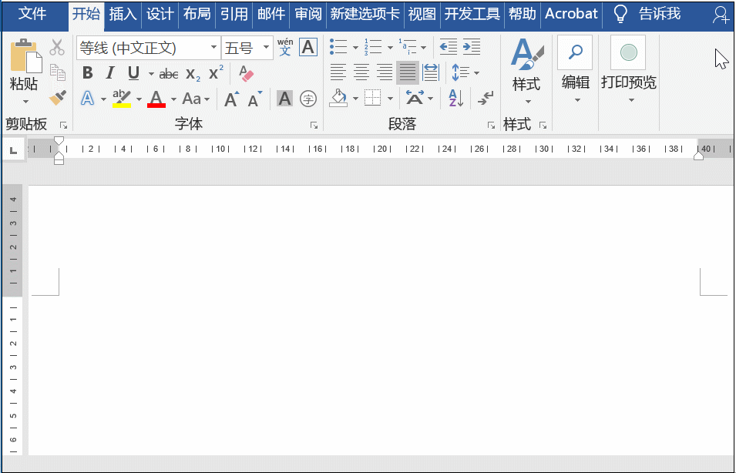Open the Sort icon in paragraph group
Image resolution: width=736 pixels, height=473 pixels.
point(455,98)
